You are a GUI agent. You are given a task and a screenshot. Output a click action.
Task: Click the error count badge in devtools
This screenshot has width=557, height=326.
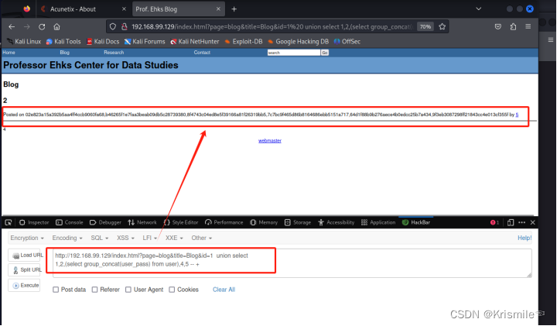(494, 222)
